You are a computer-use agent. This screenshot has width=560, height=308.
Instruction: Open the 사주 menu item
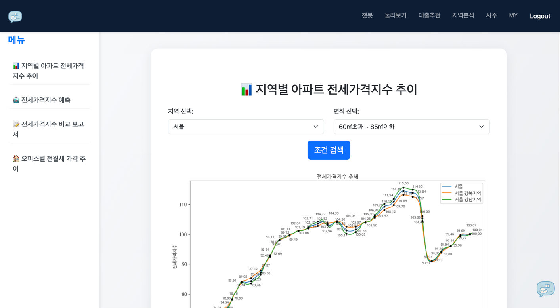(x=491, y=15)
